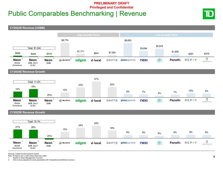The height and width of the screenshot is (172, 223).
Task: Click Shift4 logo in CY2023E Revenue row
Action: click(x=112, y=60)
